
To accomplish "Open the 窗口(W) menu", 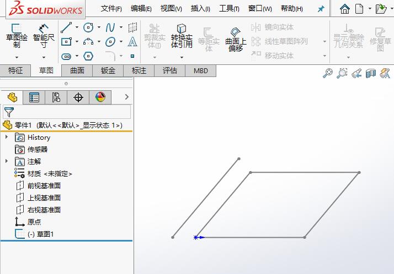I will pos(260,9).
